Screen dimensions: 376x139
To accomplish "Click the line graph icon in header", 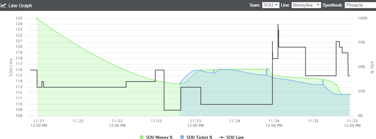I will (3, 5).
